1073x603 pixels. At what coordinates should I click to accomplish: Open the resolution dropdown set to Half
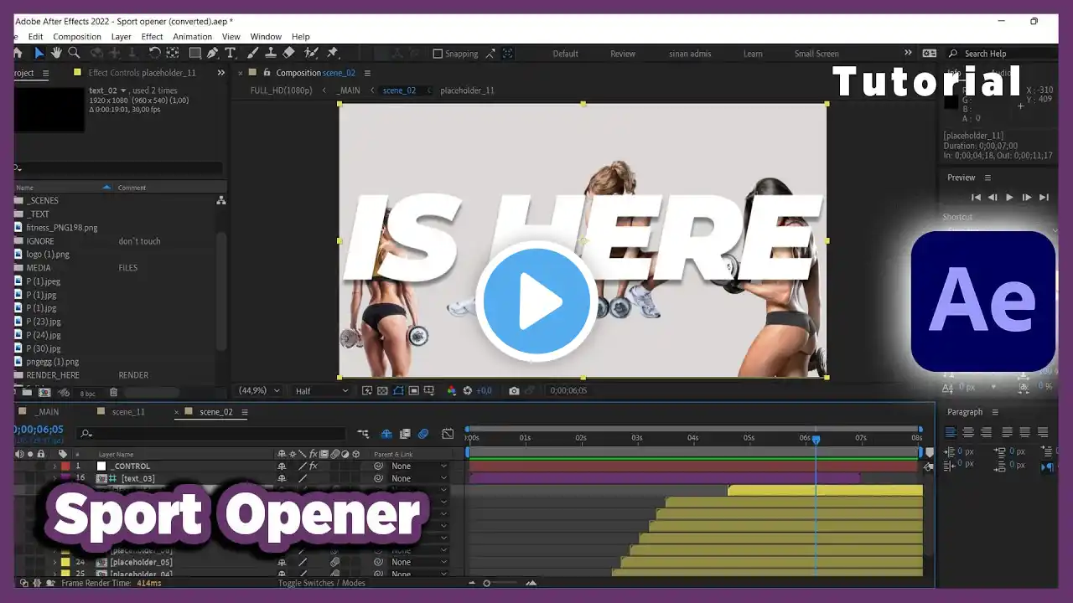[x=321, y=390]
